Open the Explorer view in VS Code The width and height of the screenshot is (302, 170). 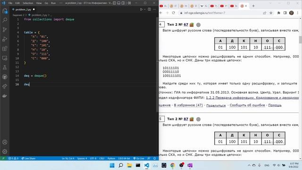coord(5,11)
